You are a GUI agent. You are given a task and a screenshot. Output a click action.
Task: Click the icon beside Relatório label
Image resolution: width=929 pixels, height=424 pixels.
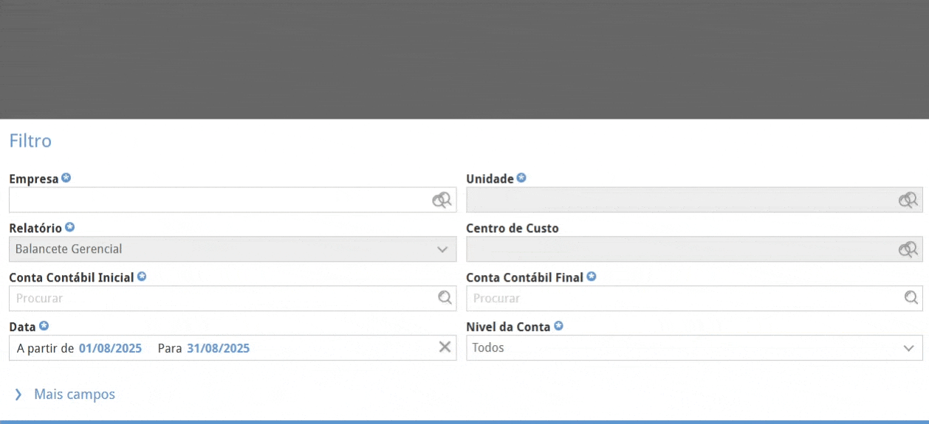[x=70, y=228]
